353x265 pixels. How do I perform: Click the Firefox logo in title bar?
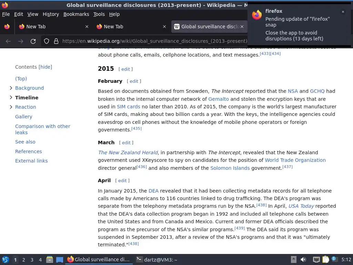(x=5, y=5)
